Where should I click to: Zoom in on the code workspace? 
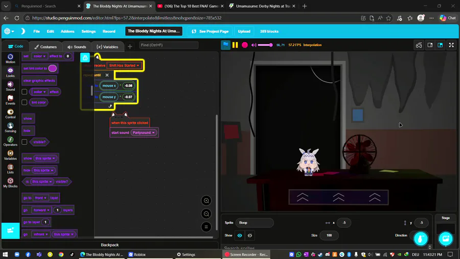206,201
